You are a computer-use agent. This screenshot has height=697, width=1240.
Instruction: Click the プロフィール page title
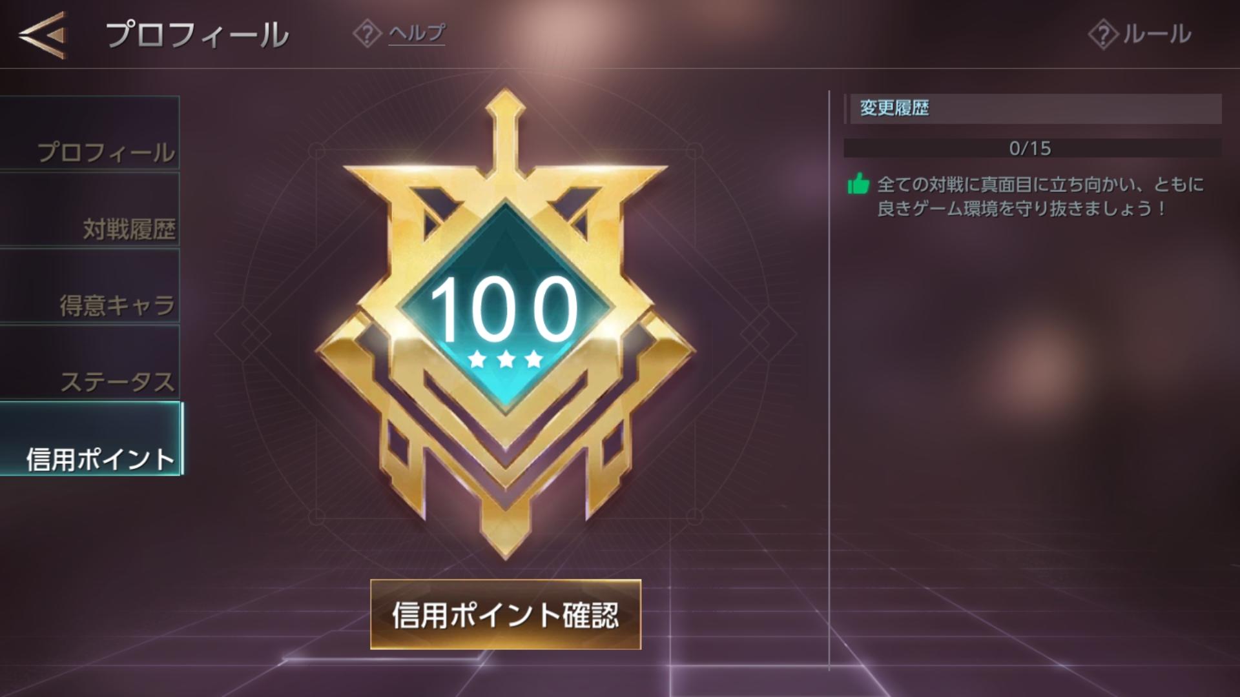click(x=198, y=35)
